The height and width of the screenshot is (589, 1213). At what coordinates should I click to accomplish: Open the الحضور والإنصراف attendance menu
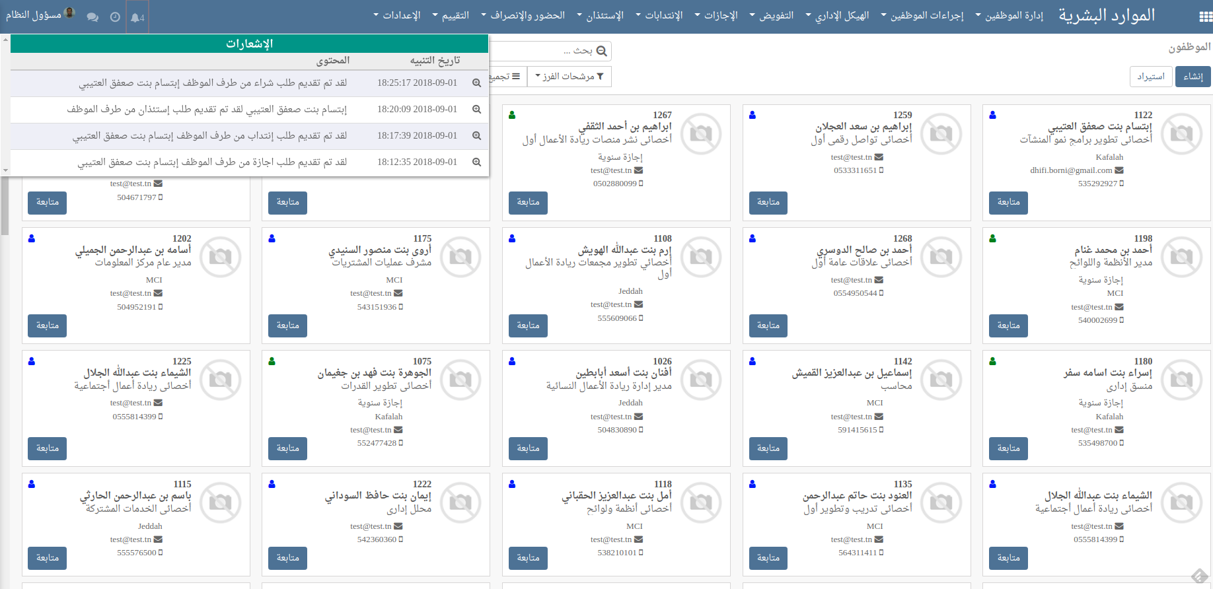(x=523, y=15)
